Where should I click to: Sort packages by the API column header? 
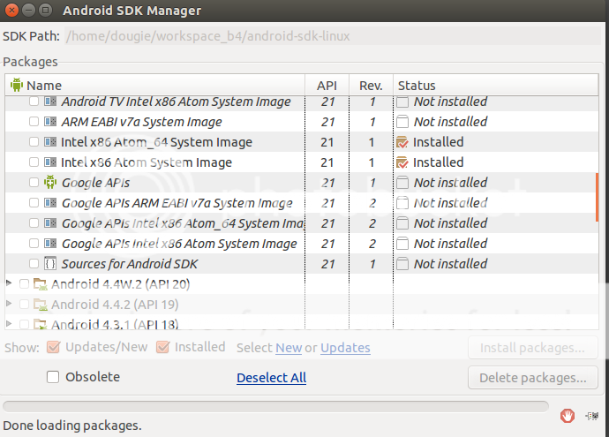(327, 85)
